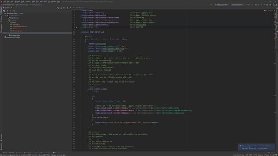278x156 pixels.
Task: Collapse the solution root node
Action: (x=3, y=13)
